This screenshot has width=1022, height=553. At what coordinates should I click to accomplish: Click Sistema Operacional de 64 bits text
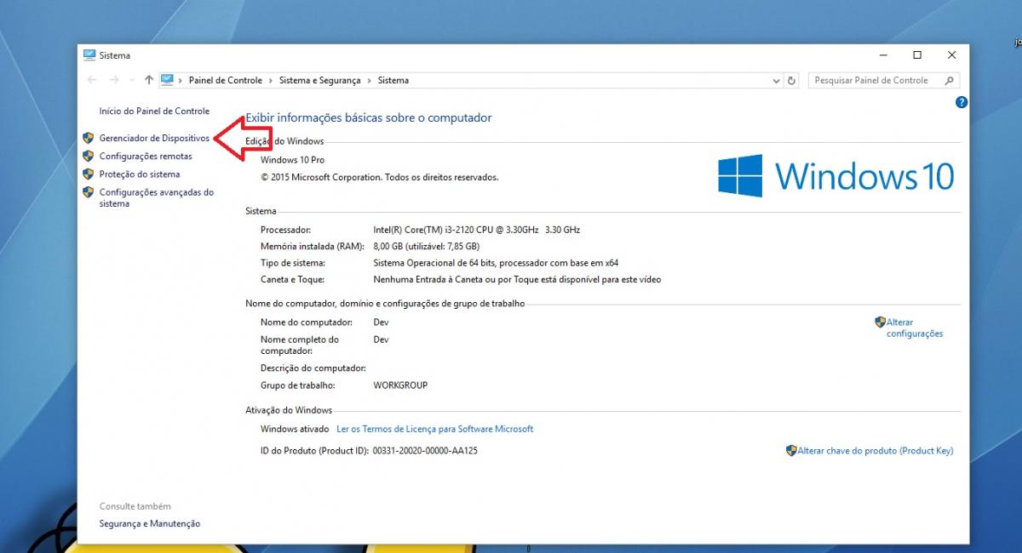[496, 263]
